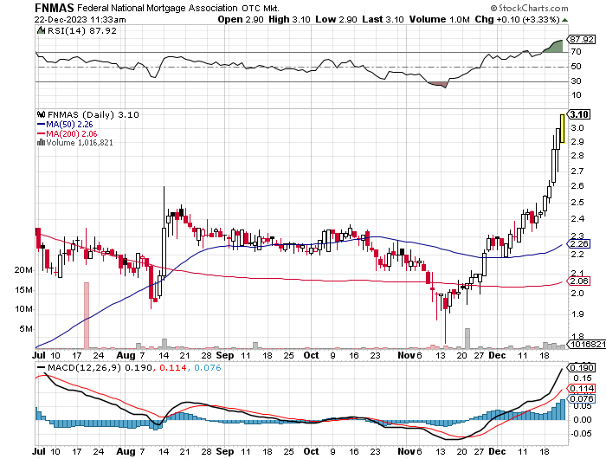
Task: Click the 'Aug' label on price panel axis
Action: [126, 355]
